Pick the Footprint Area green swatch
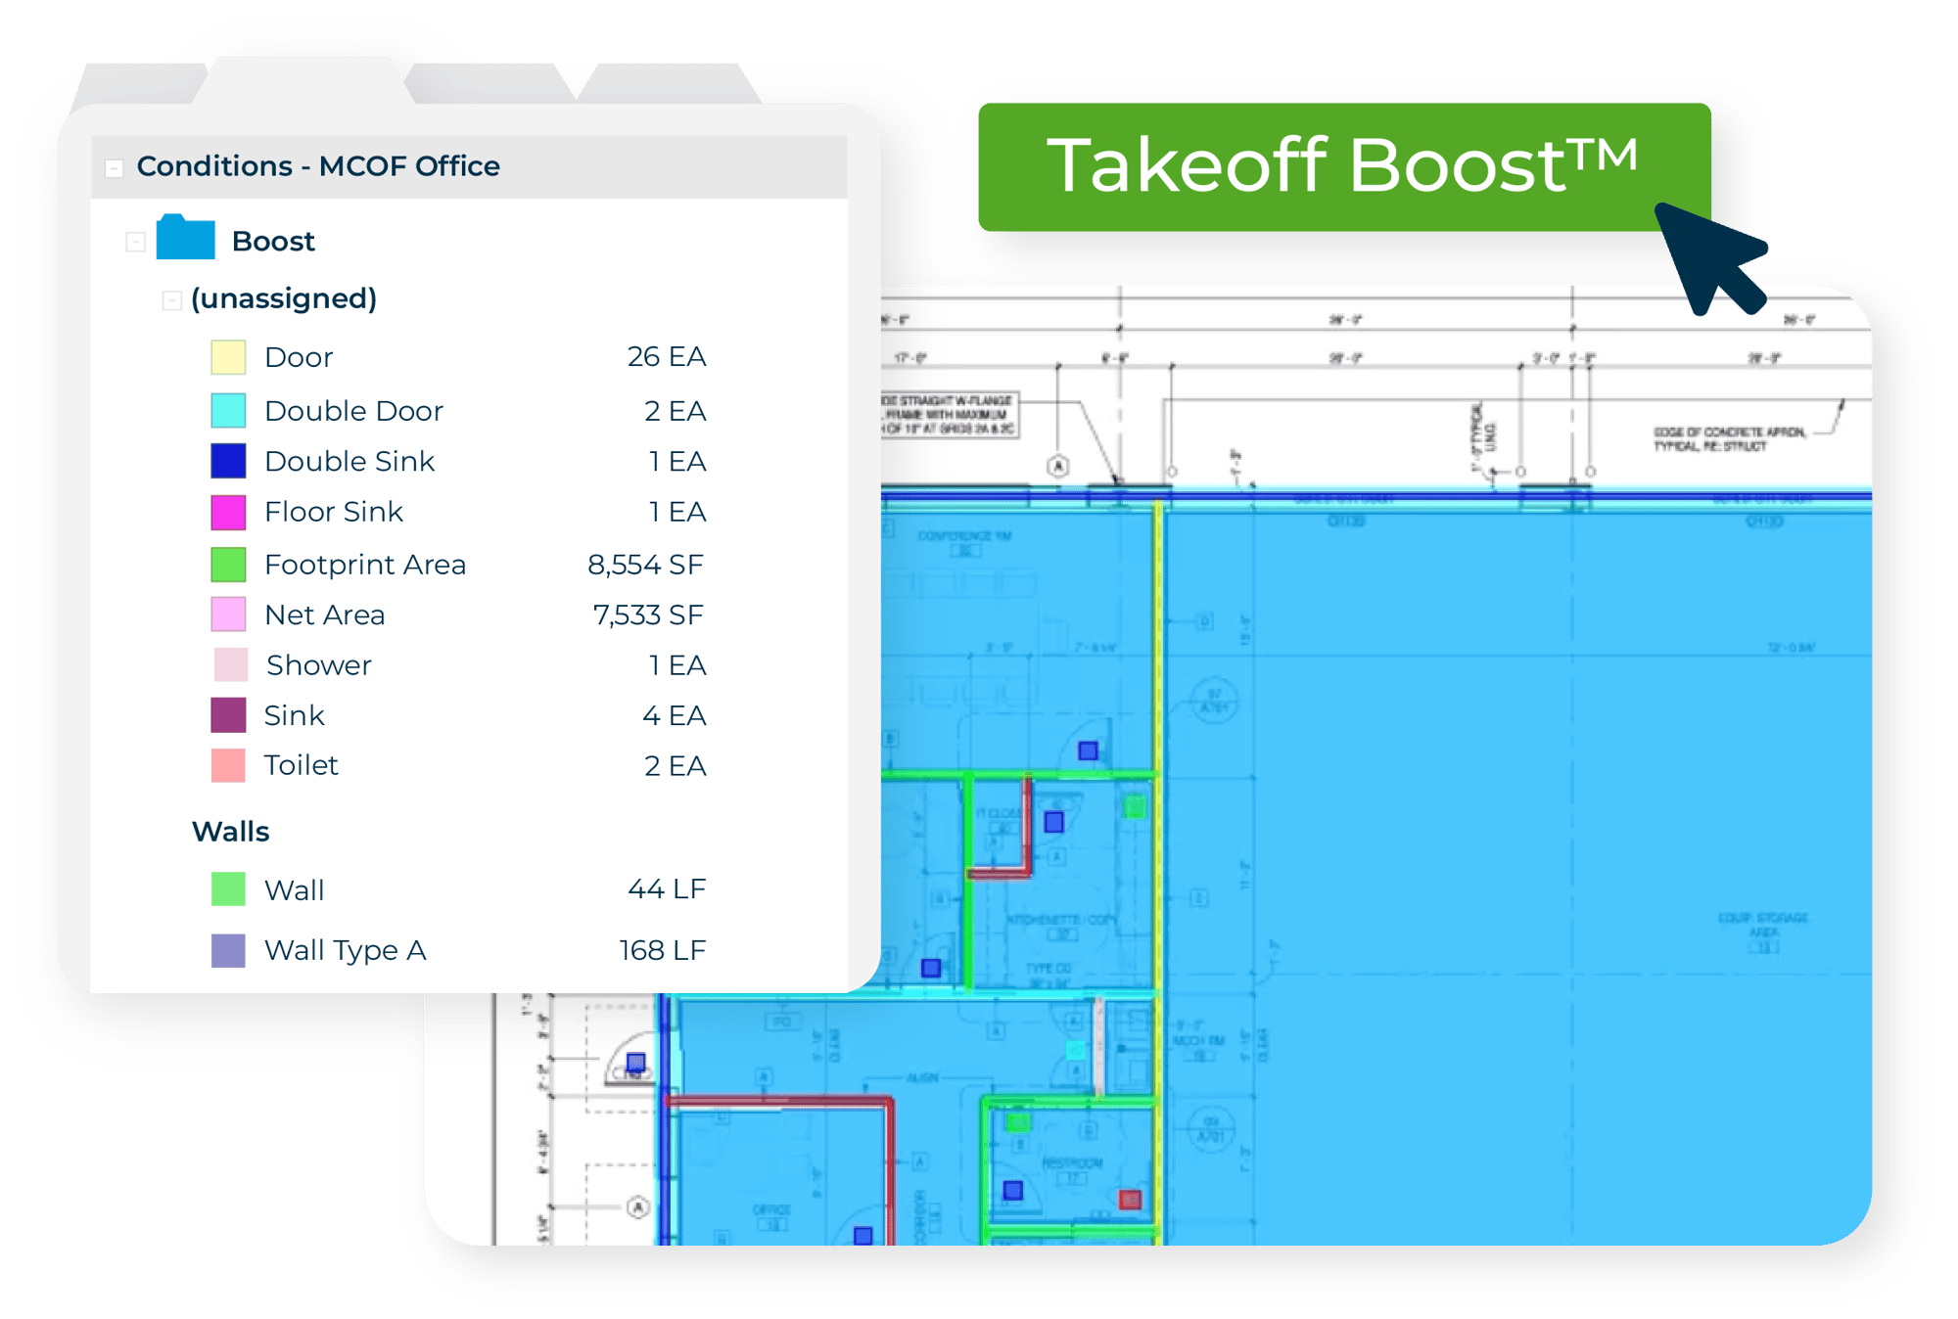Screen dimensions: 1958x1319 [228, 565]
